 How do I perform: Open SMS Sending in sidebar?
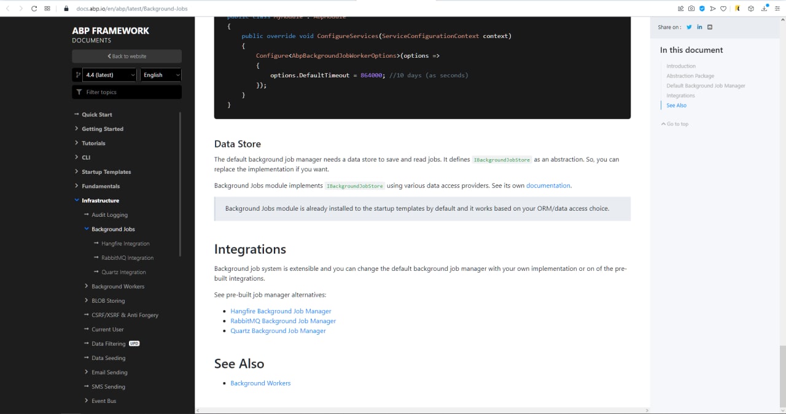108,387
